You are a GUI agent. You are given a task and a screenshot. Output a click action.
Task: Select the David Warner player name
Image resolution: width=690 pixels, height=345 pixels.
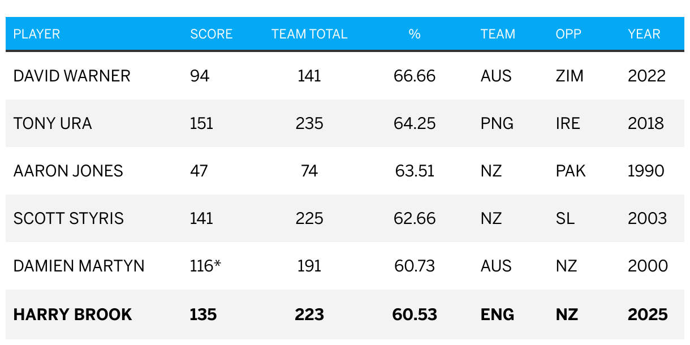point(72,76)
